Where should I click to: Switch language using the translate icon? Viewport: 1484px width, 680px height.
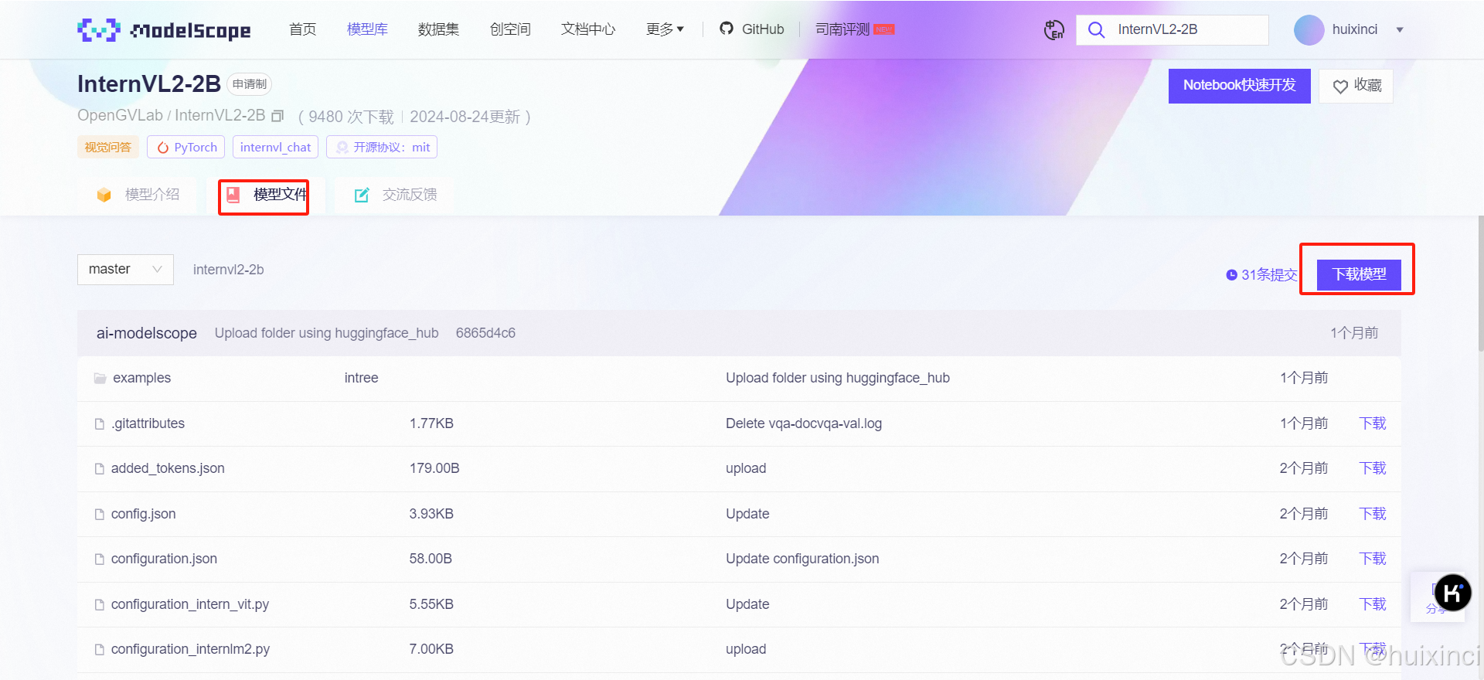click(1054, 29)
